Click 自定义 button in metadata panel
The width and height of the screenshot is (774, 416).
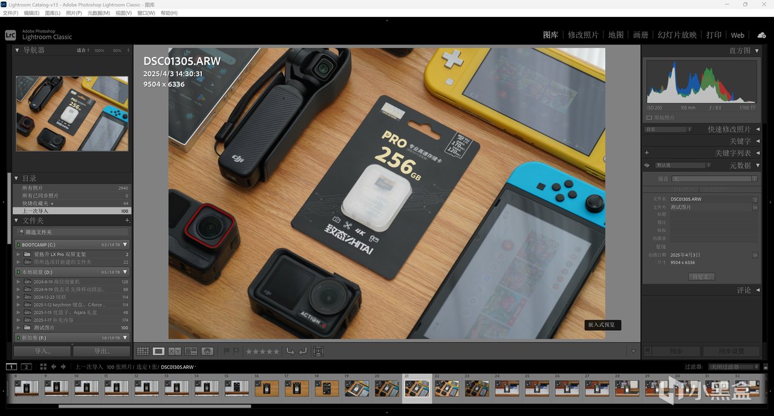(x=701, y=276)
